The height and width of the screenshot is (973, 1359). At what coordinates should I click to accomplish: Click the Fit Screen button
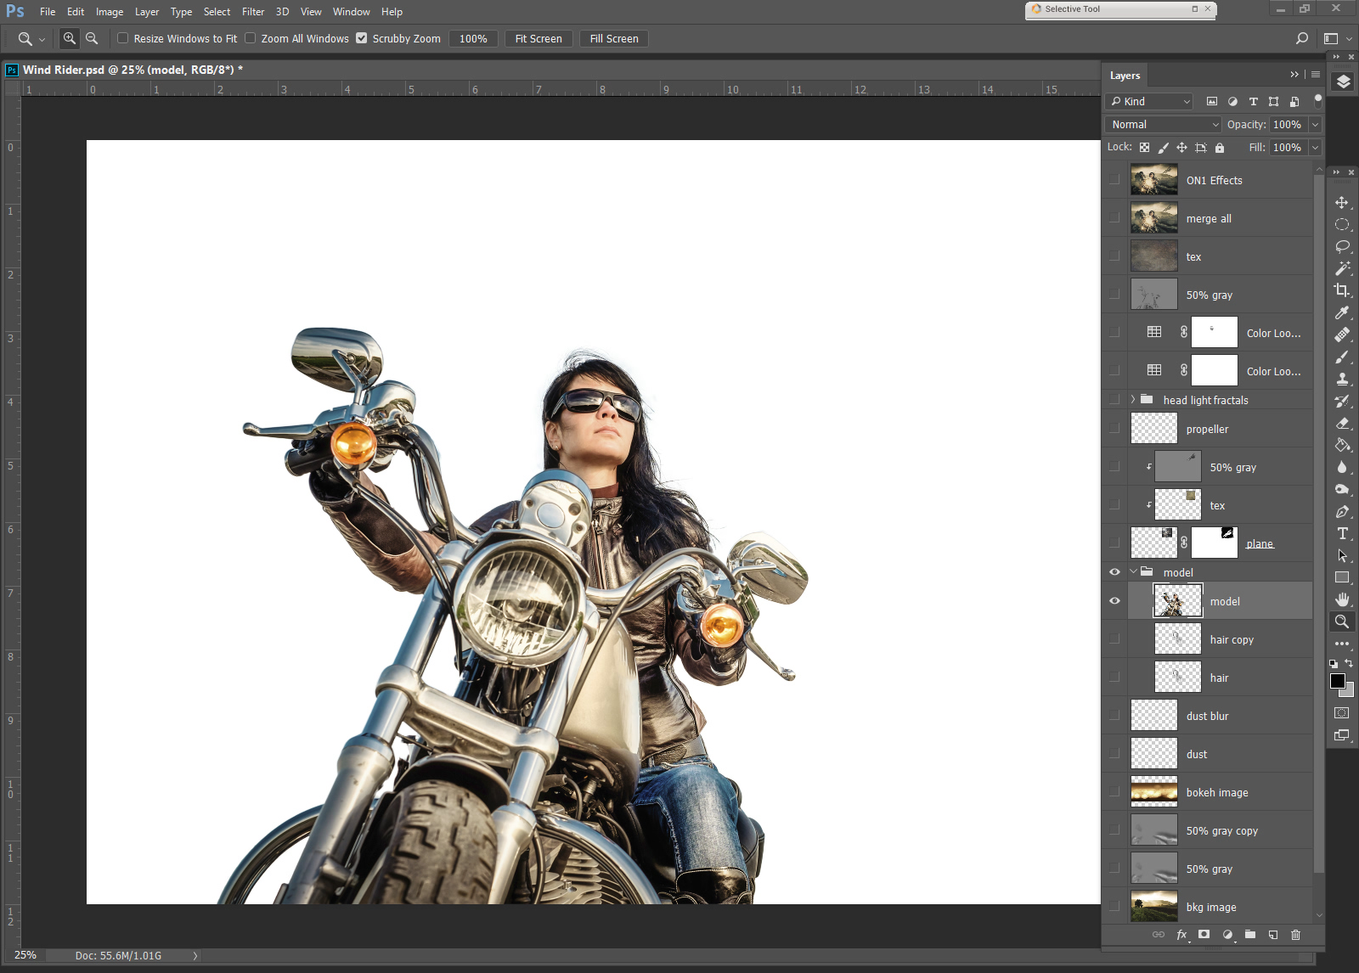tap(538, 39)
